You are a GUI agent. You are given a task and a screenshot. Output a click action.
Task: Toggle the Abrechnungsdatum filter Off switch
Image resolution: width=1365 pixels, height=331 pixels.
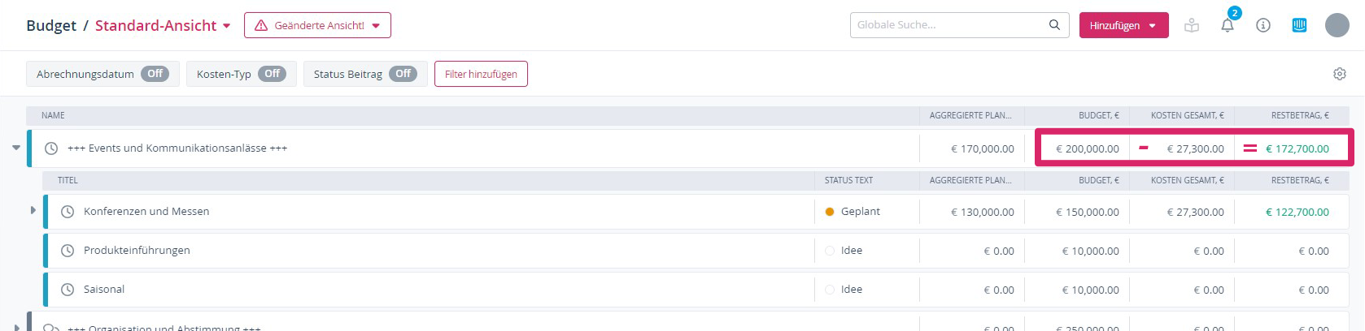(x=155, y=74)
